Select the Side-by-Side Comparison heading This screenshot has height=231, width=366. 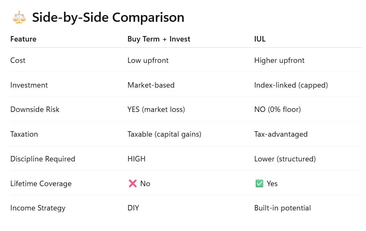tap(108, 18)
